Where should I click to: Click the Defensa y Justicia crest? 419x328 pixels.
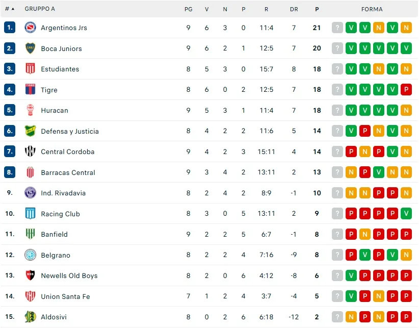coord(31,131)
